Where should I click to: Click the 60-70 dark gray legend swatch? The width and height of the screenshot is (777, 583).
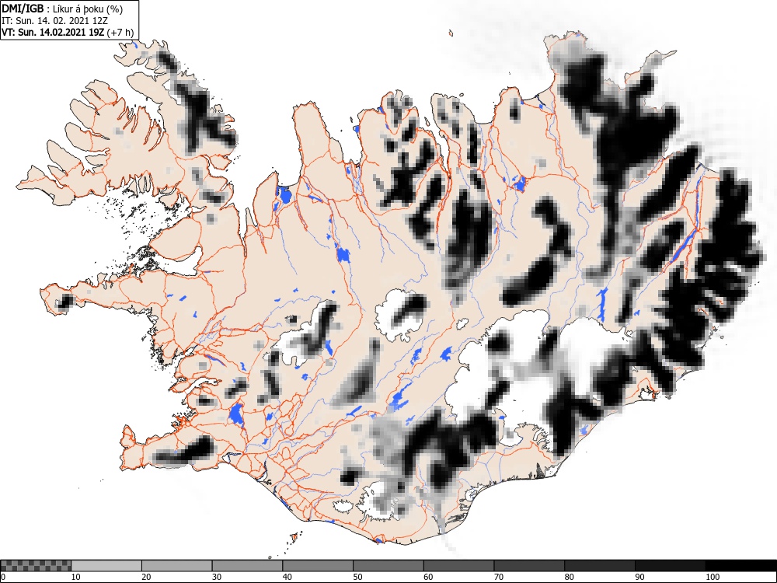(459, 566)
